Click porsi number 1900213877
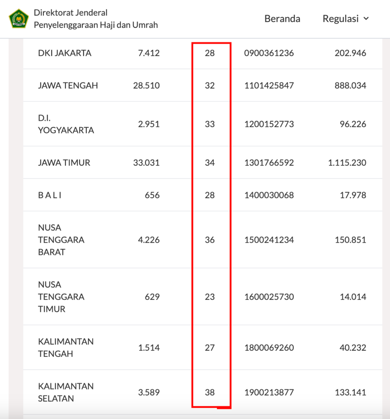The height and width of the screenshot is (419, 390). [x=269, y=392]
